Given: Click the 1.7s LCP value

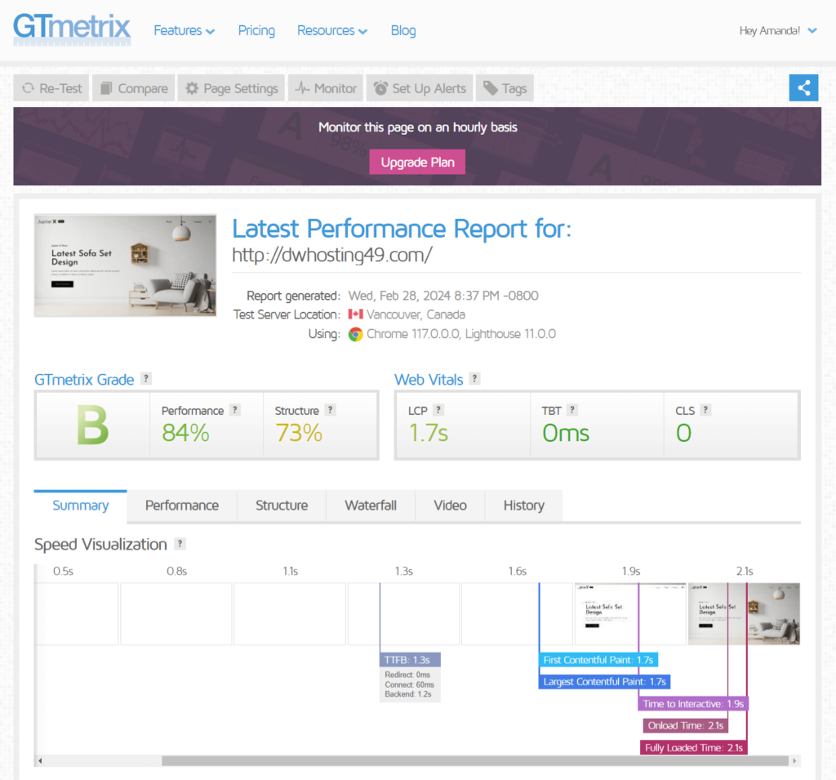Looking at the screenshot, I should click(428, 433).
